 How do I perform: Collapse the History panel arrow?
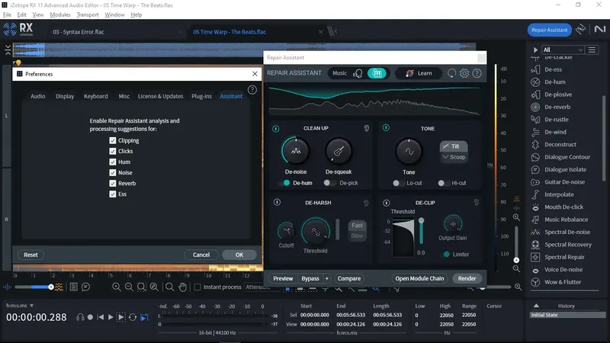536,306
